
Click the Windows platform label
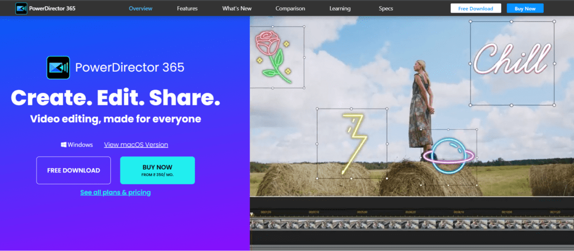point(80,145)
